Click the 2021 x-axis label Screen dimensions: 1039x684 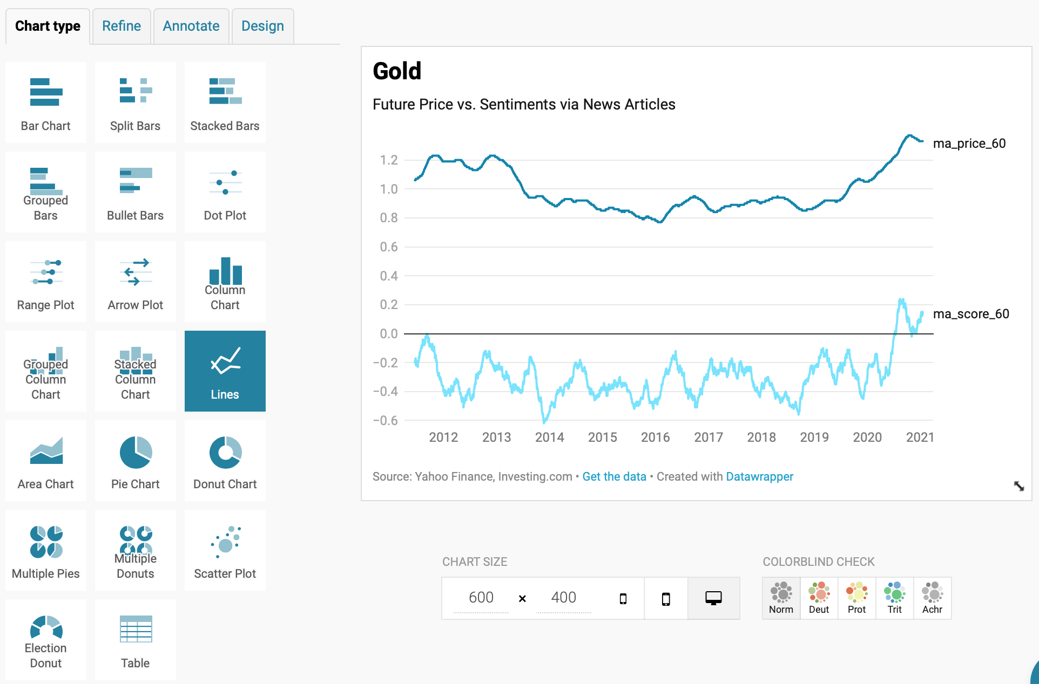tap(920, 437)
